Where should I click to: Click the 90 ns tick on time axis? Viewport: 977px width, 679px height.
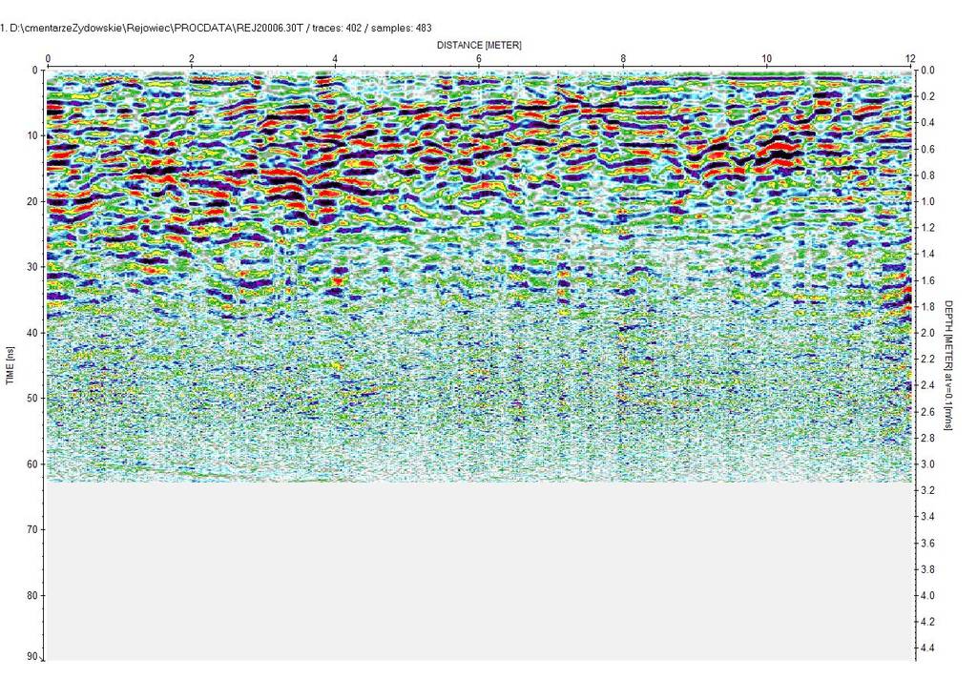[31, 657]
